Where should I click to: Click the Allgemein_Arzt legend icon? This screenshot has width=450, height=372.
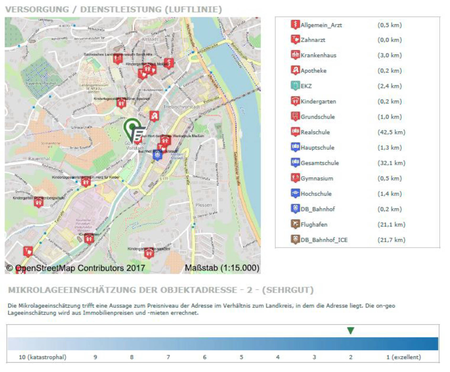tap(295, 25)
